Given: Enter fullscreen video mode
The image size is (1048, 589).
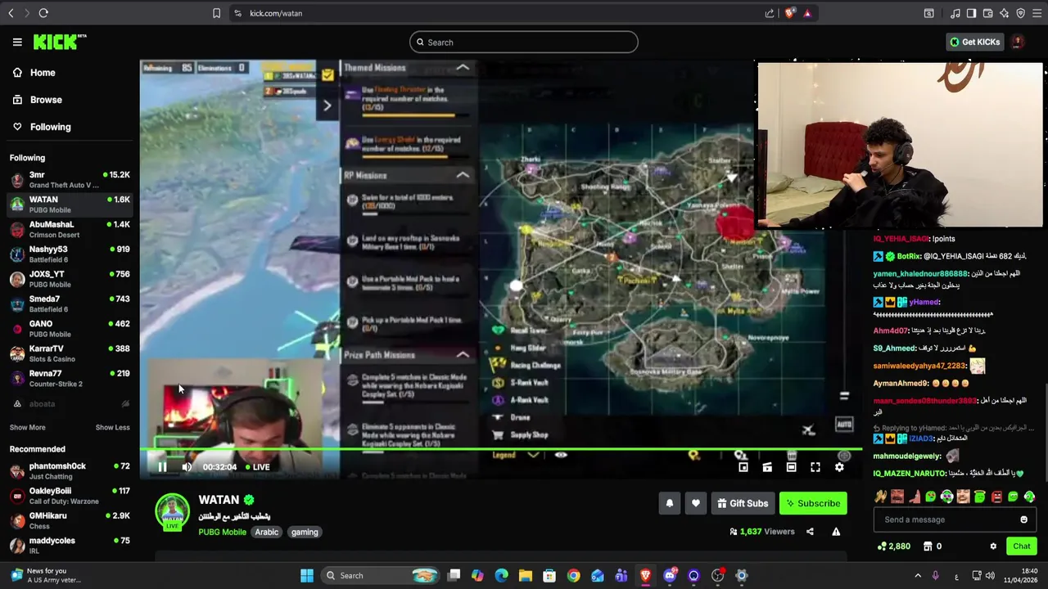Looking at the screenshot, I should [815, 467].
